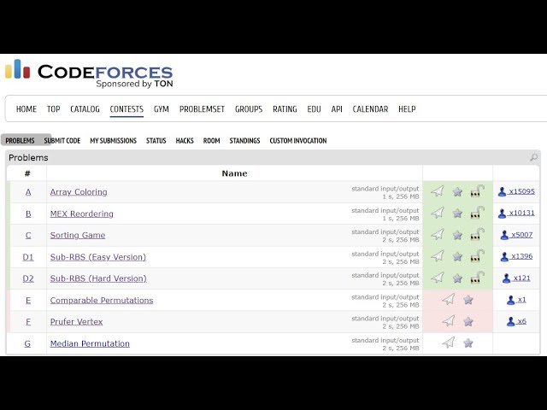
Task: Open Sub-RBS (Hard Version) problem link
Action: pyautogui.click(x=98, y=278)
